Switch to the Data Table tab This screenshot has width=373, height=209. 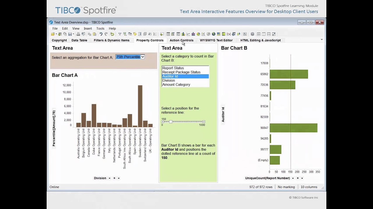(x=79, y=40)
